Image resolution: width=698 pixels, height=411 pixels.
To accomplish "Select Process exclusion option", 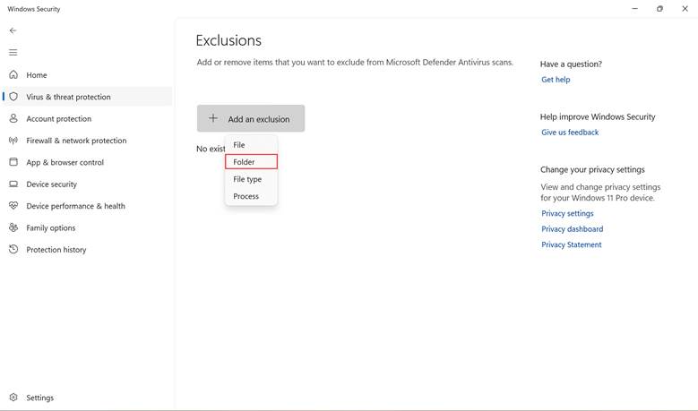I will [x=251, y=196].
